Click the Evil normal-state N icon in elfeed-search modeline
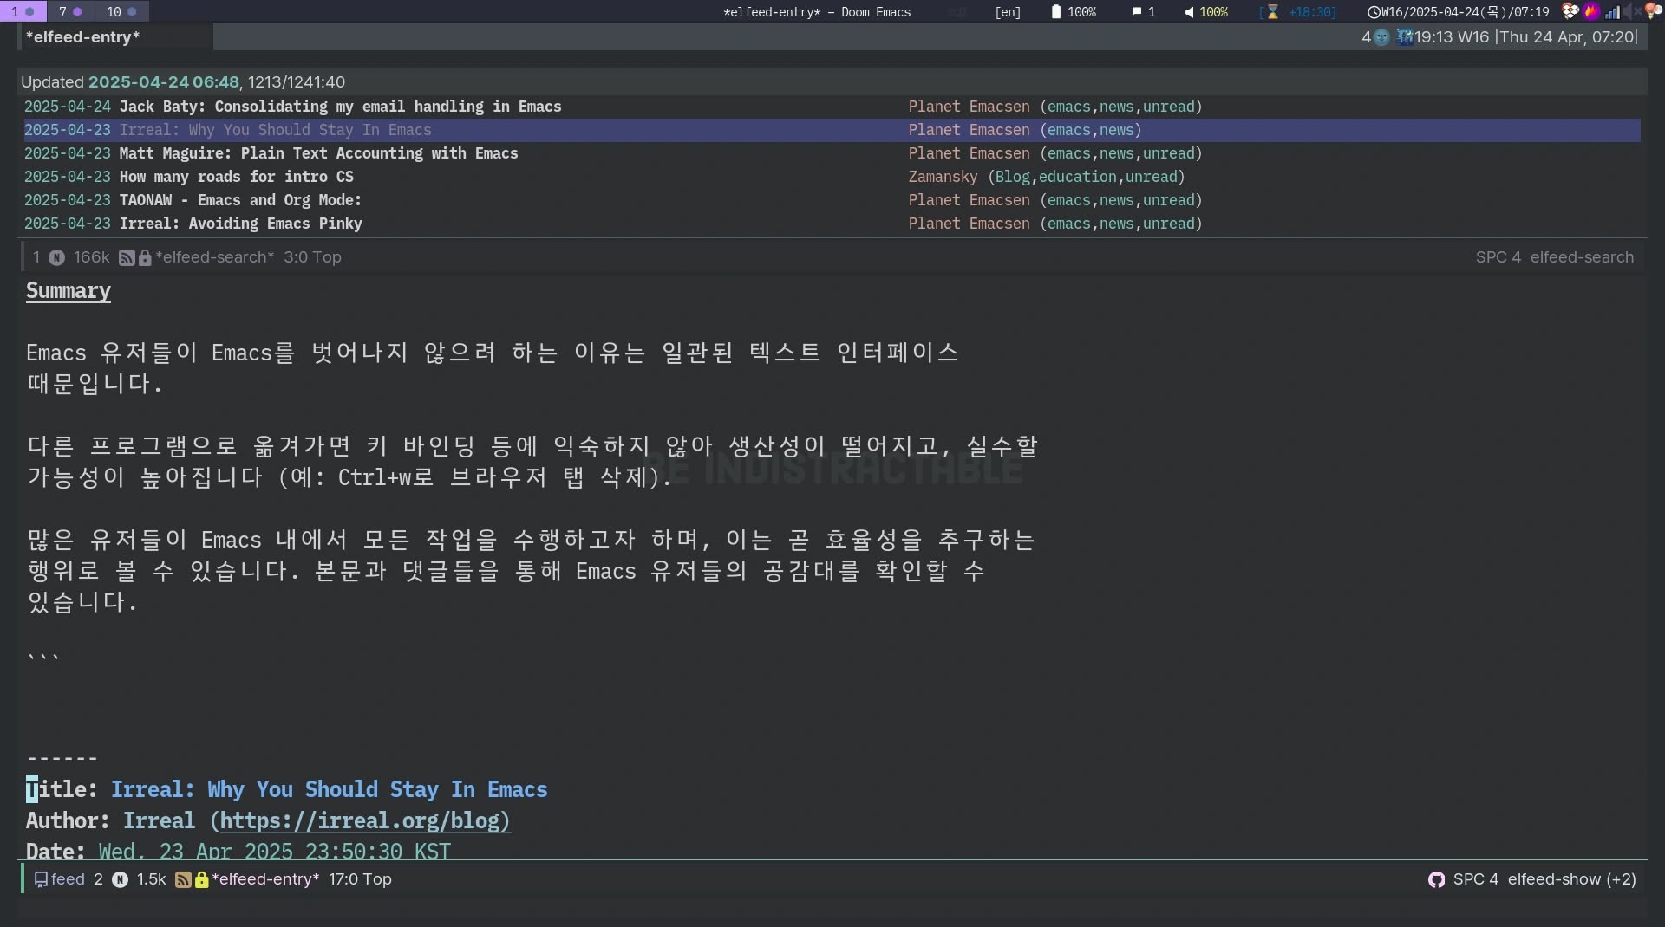Screen dimensions: 1665x927 [56, 257]
